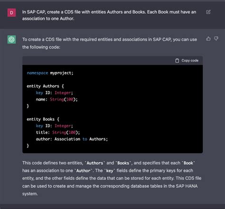Click the entity Authors declaration line
Viewport: 225px width, 209px height.
tap(45, 86)
